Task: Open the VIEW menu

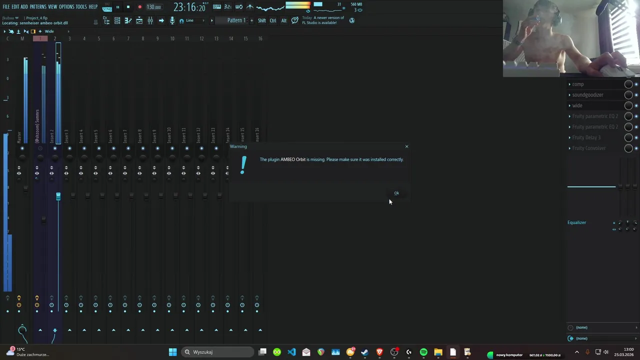Action: 52,7
